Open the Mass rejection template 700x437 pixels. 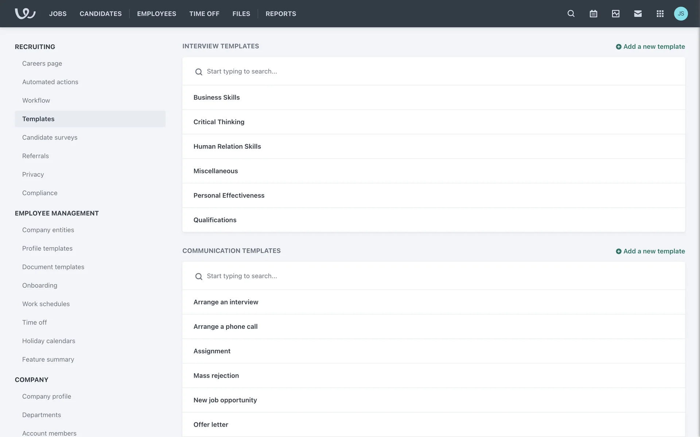(216, 375)
